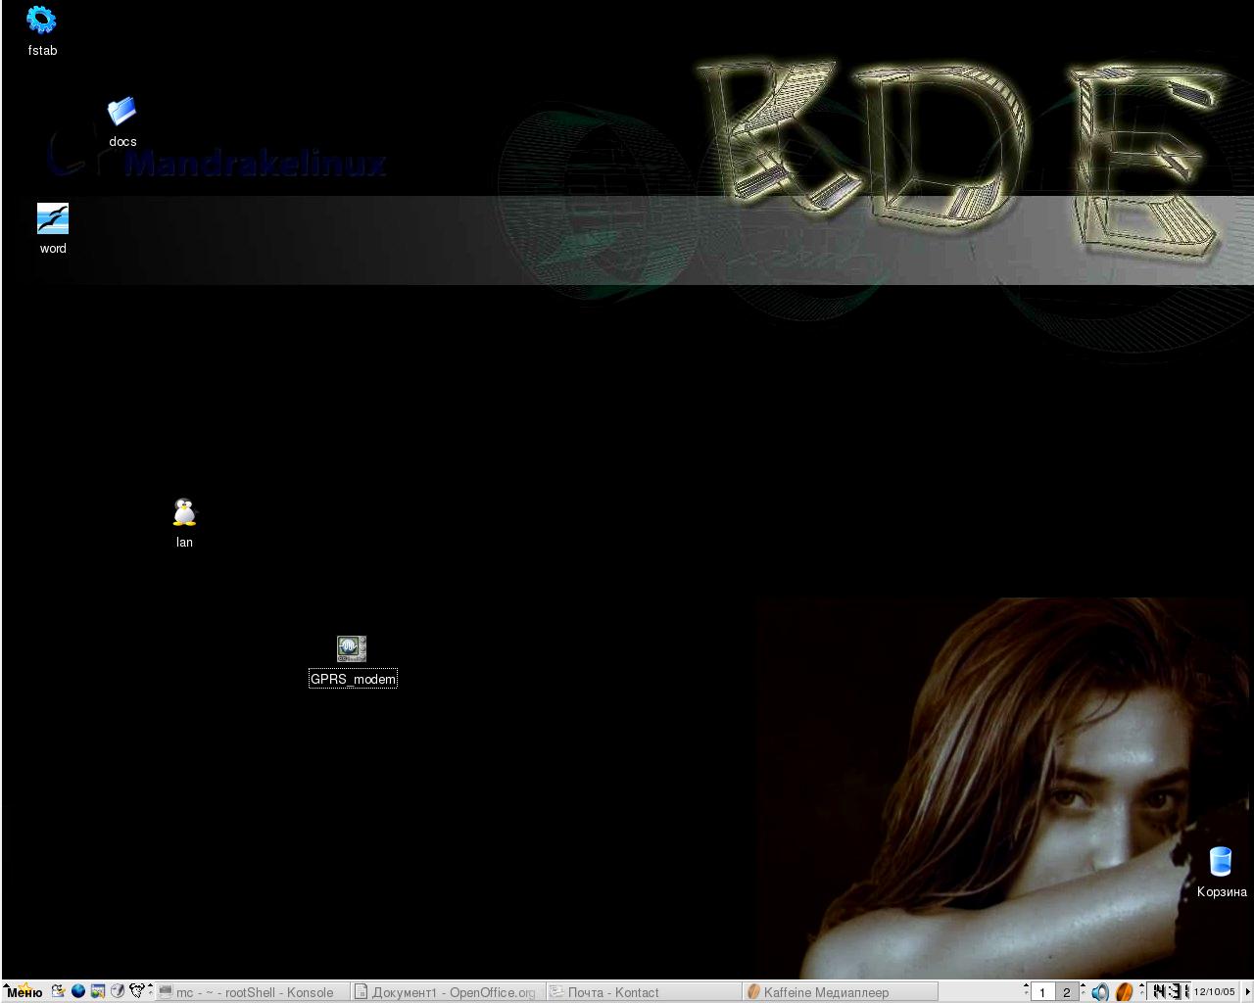Switch to virtual desktop 1

click(x=1042, y=992)
